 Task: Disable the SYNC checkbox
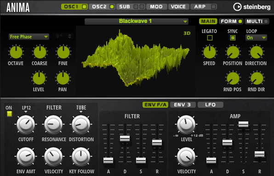tap(233, 38)
